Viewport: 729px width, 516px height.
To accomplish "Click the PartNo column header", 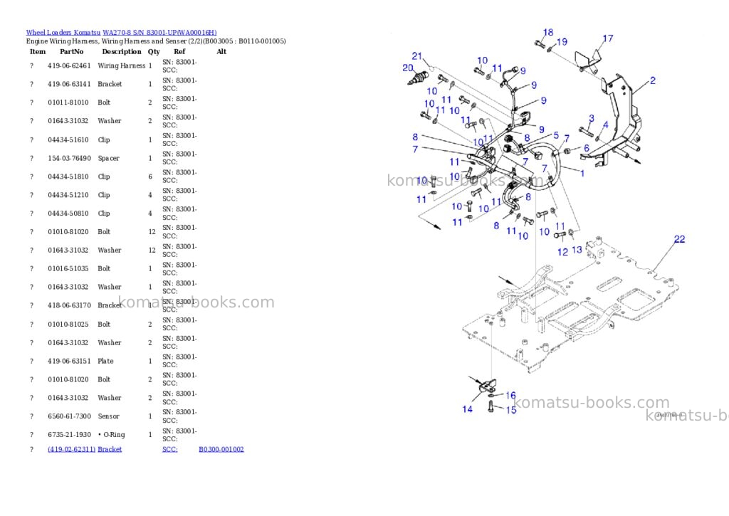I will click(x=72, y=51).
